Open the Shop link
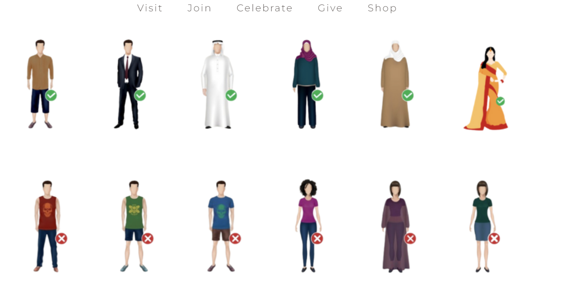This screenshot has height=303, width=576. click(x=382, y=8)
